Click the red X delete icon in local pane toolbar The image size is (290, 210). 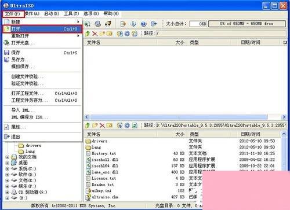click(x=102, y=126)
